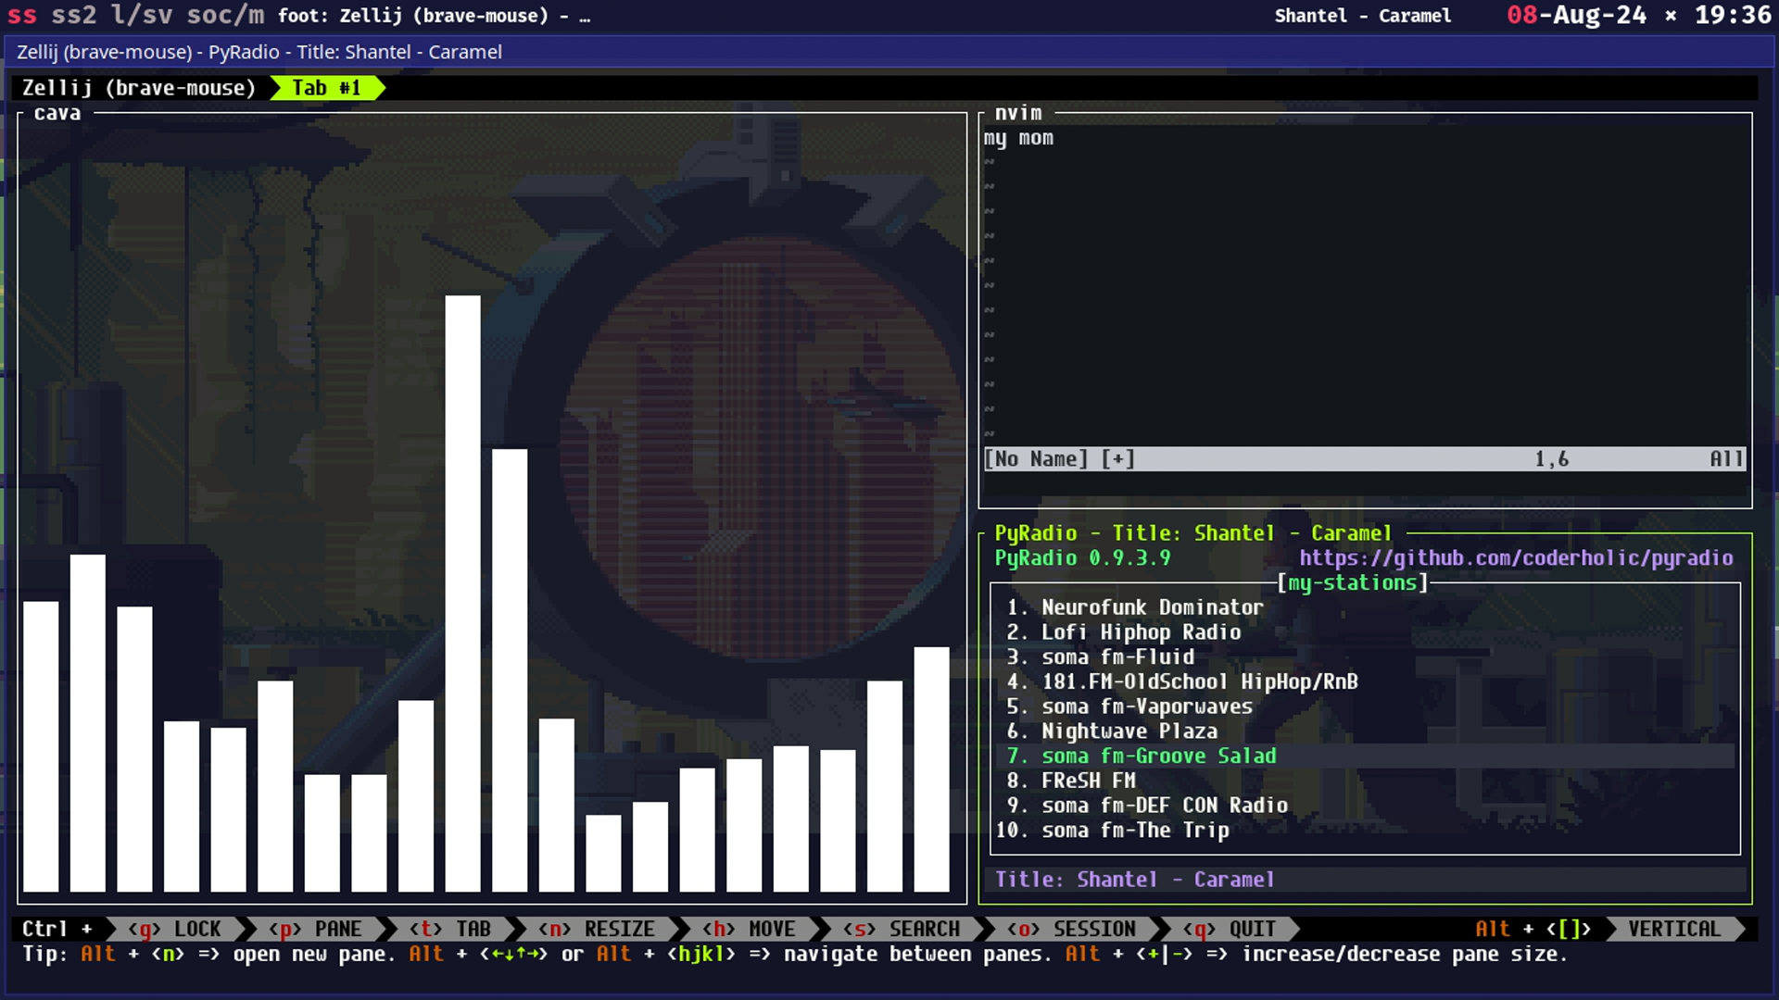Screen dimensions: 1779x1000
Task: Click the SESSION mode segment
Action: tap(1073, 929)
